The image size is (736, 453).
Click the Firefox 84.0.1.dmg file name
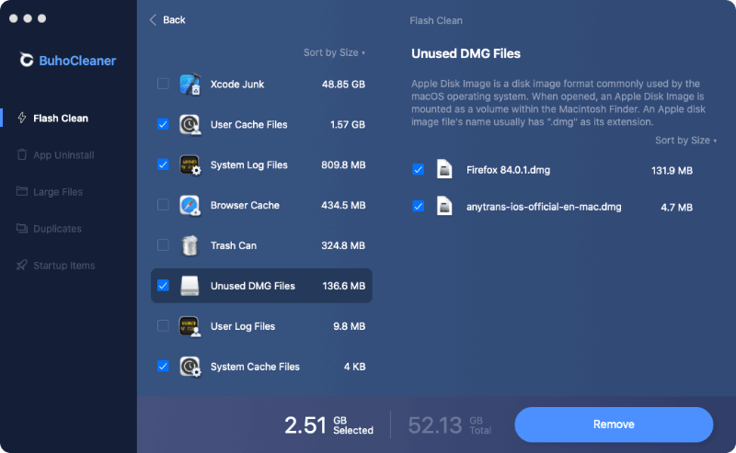(x=508, y=170)
